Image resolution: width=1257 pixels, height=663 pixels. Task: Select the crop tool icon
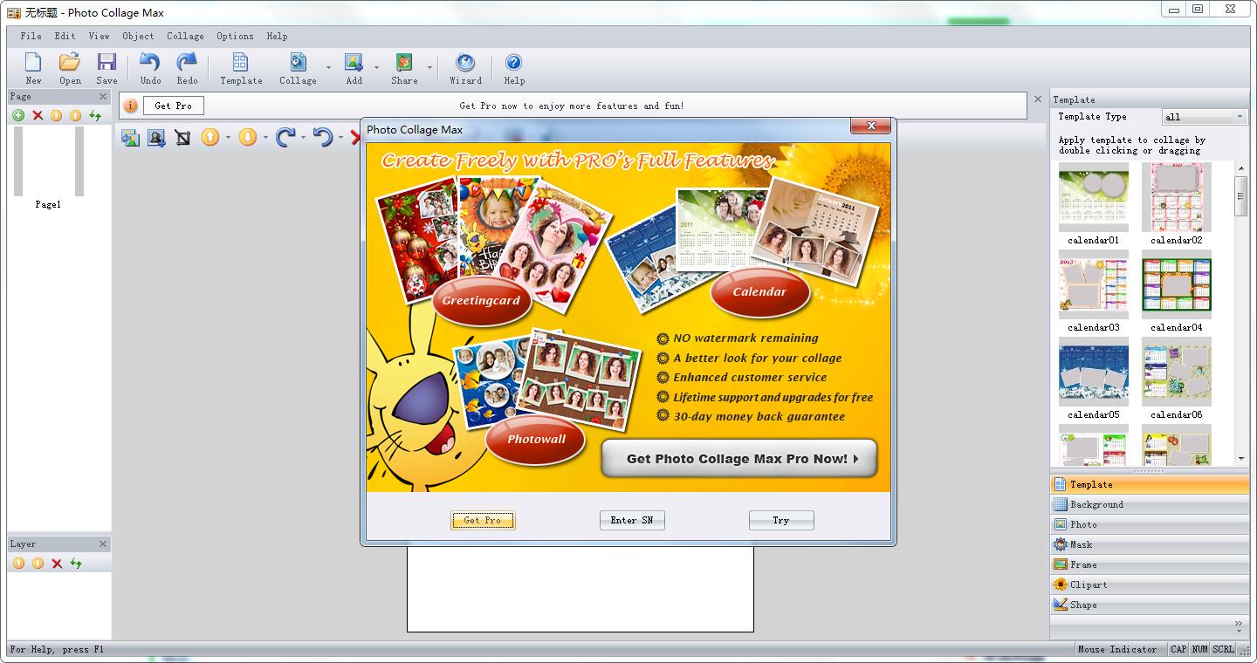(x=182, y=138)
